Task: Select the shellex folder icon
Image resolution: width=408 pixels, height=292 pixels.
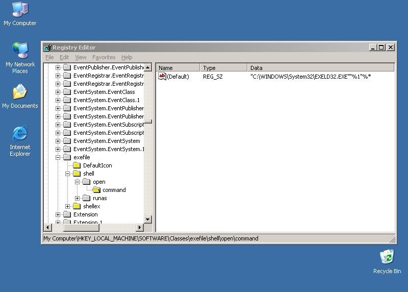Action: coord(77,206)
